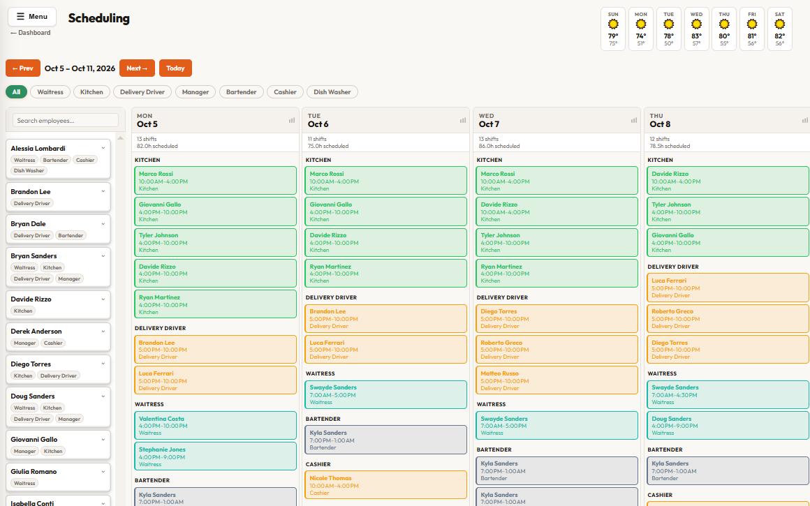Expand Bryan Dale employee card chevron
Image resolution: width=810 pixels, height=506 pixels.
[x=103, y=223]
